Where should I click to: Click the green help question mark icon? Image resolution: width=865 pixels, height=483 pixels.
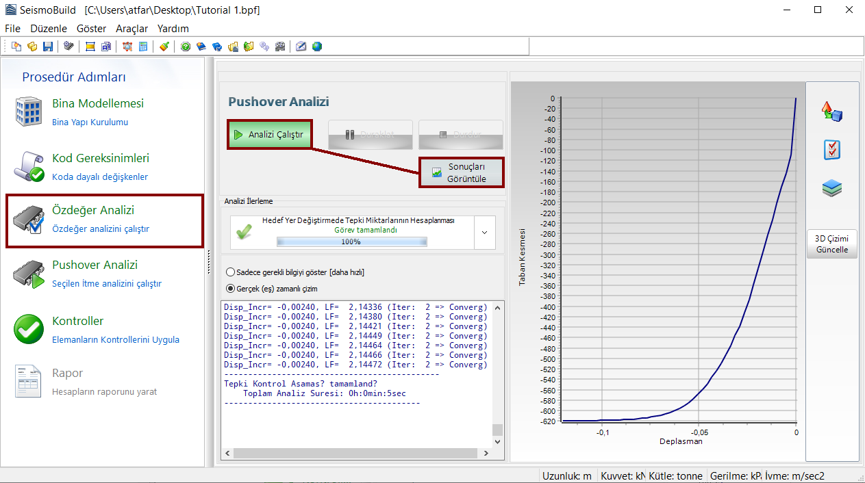coord(185,47)
